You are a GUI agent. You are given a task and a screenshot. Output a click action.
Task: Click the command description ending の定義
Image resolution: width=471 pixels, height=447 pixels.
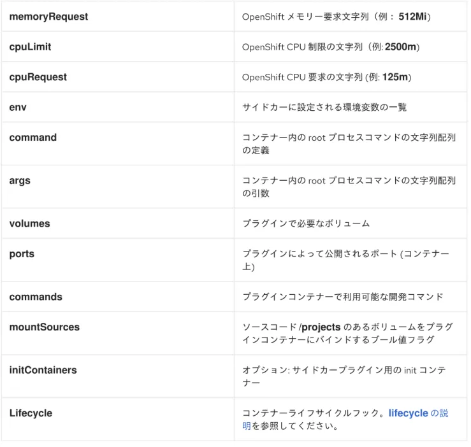[x=349, y=144]
